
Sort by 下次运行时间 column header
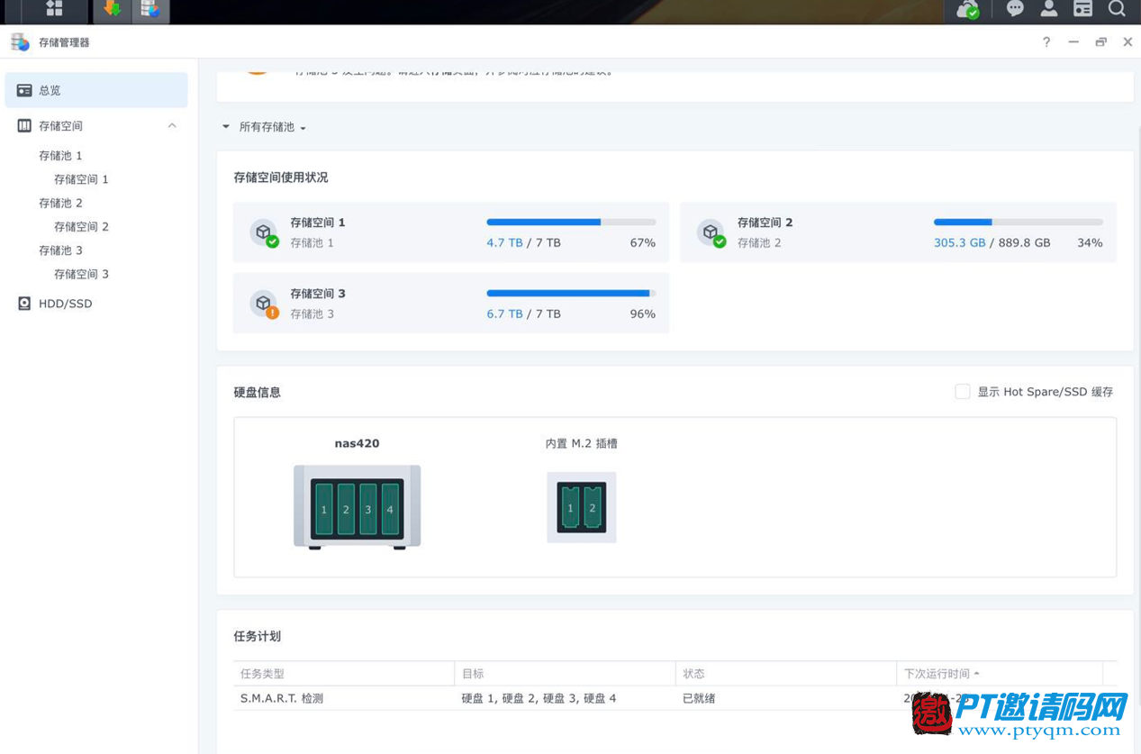click(x=937, y=674)
